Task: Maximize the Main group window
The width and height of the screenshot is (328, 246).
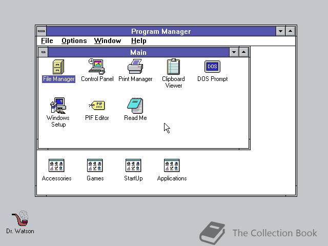Action: point(244,52)
